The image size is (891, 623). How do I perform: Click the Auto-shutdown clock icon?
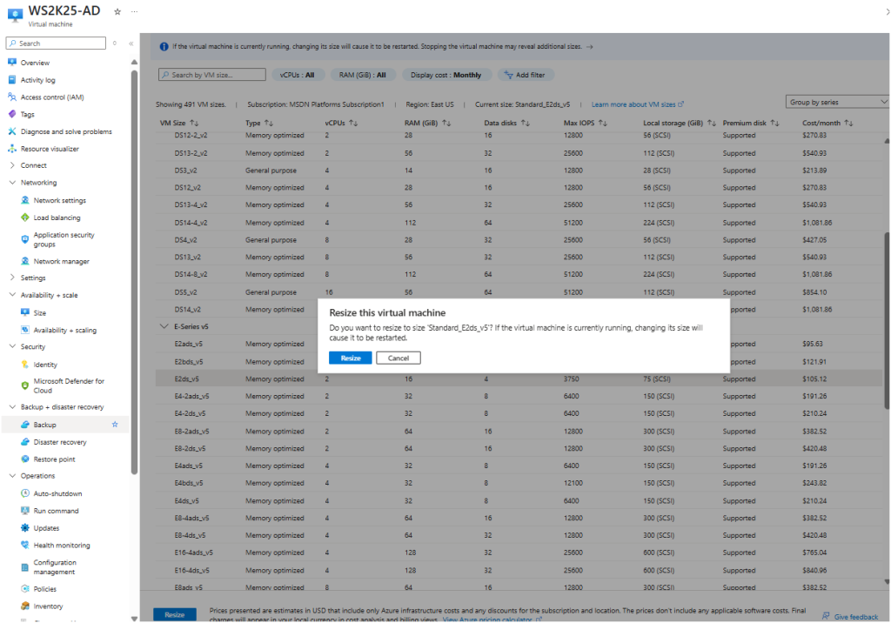point(25,493)
